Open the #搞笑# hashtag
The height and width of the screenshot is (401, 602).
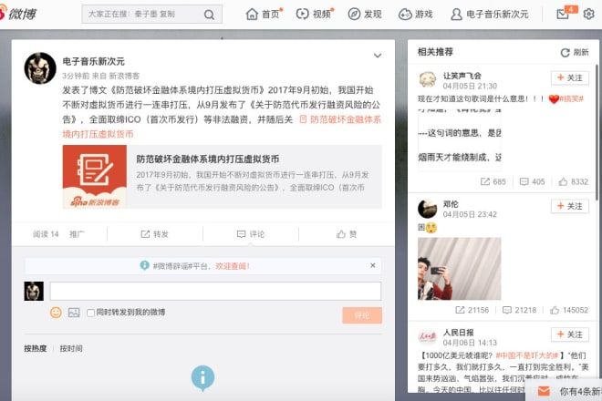(571, 99)
